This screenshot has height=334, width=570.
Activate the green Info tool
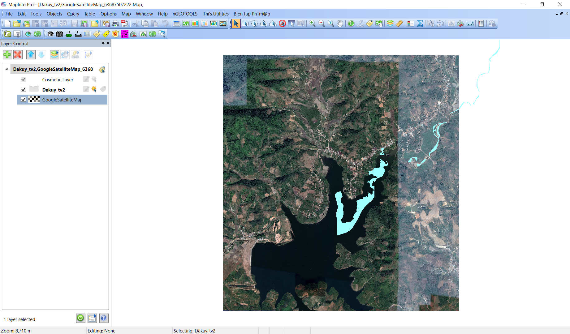coord(351,24)
